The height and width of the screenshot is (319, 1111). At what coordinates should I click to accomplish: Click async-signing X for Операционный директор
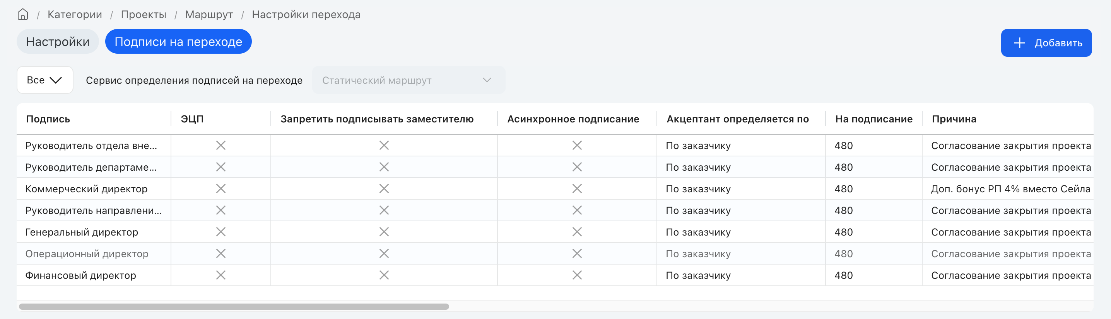[x=577, y=254]
